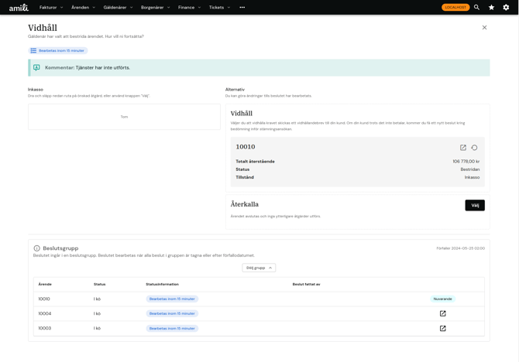Select case number 10004 in table
This screenshot has height=362, width=519.
pyautogui.click(x=45, y=313)
